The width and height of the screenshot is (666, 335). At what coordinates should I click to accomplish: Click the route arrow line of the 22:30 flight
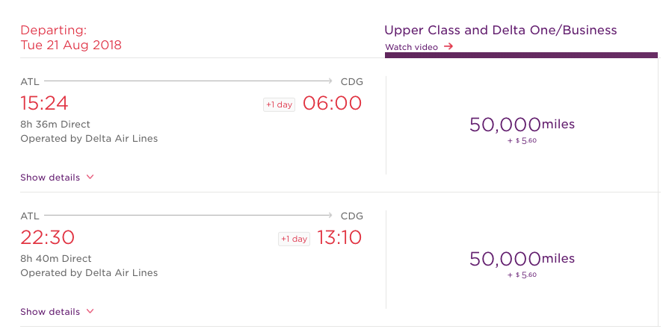(x=187, y=216)
